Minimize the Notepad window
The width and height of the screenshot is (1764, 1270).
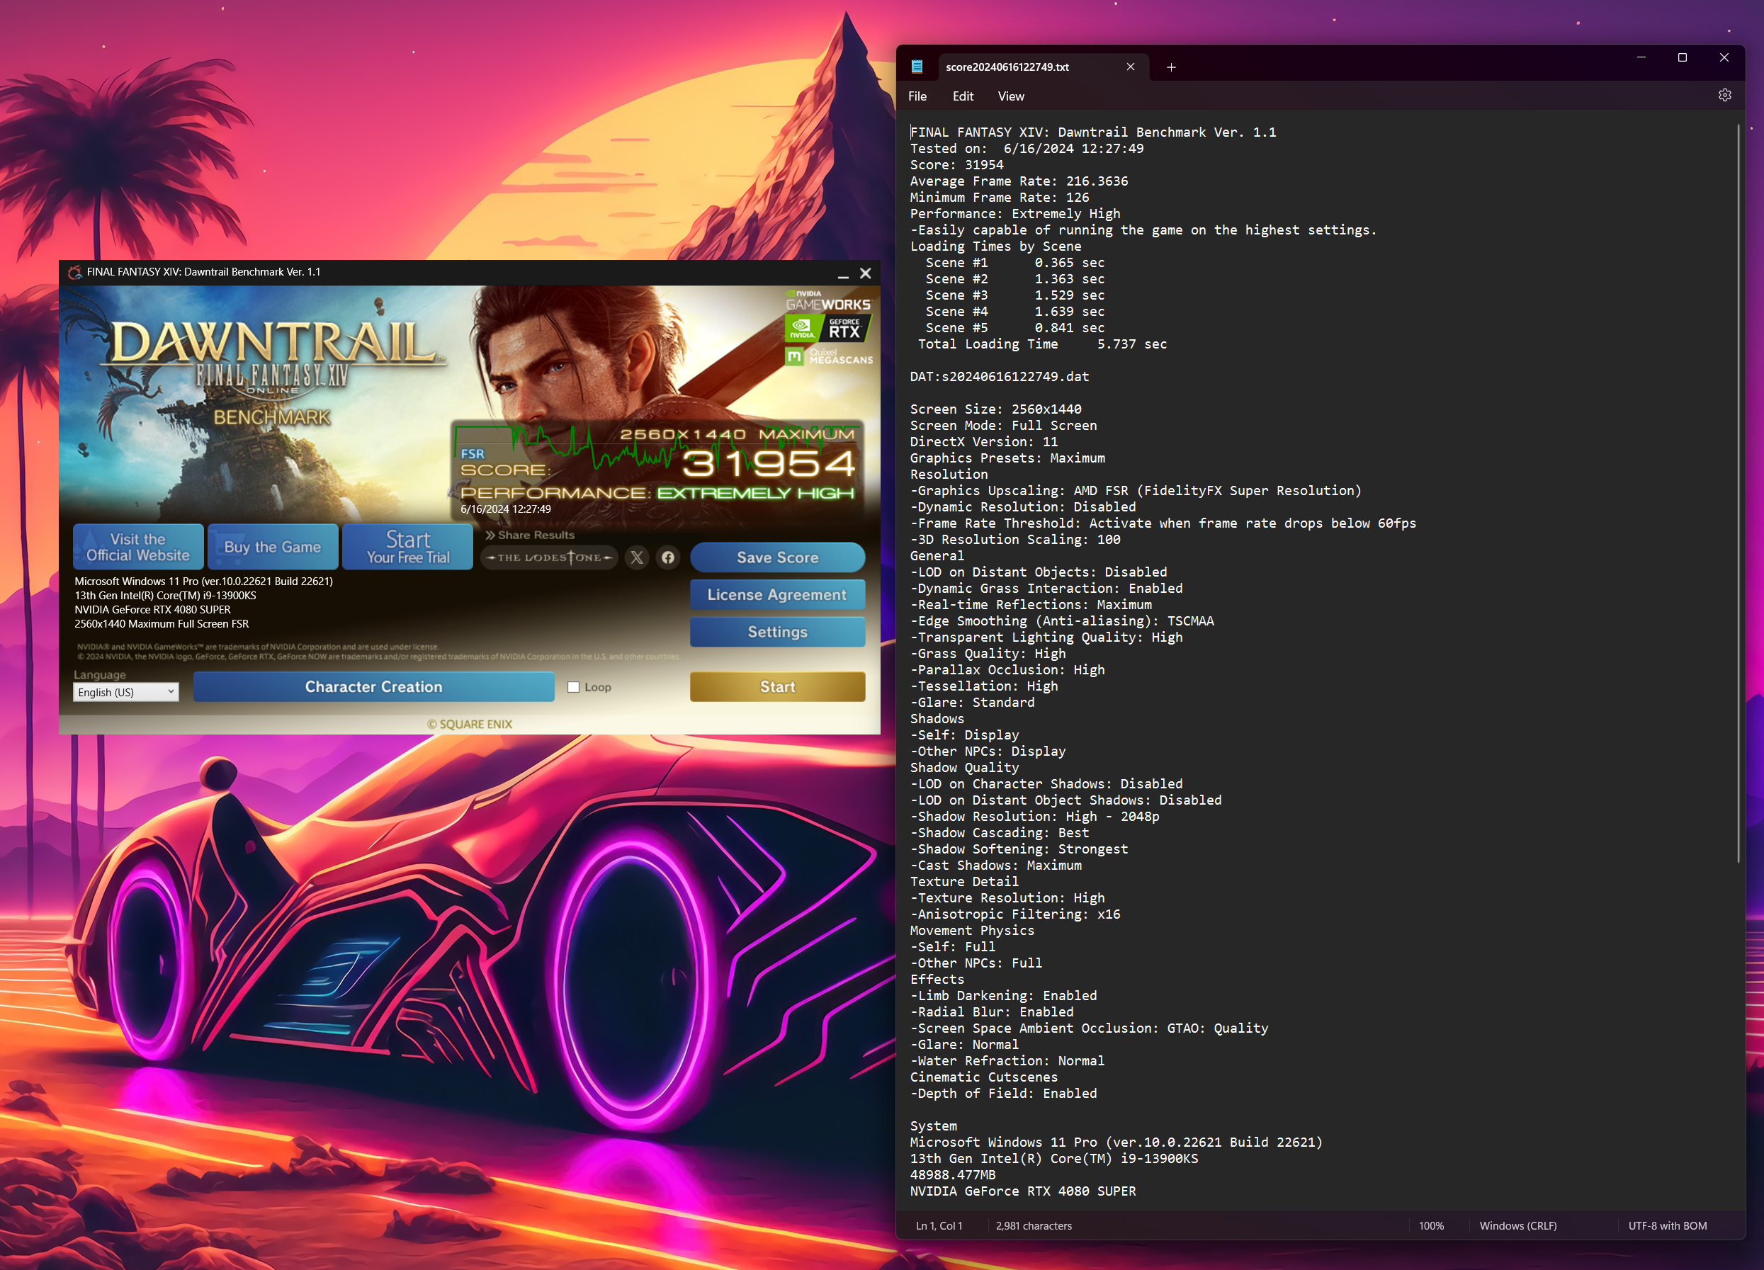(1641, 57)
